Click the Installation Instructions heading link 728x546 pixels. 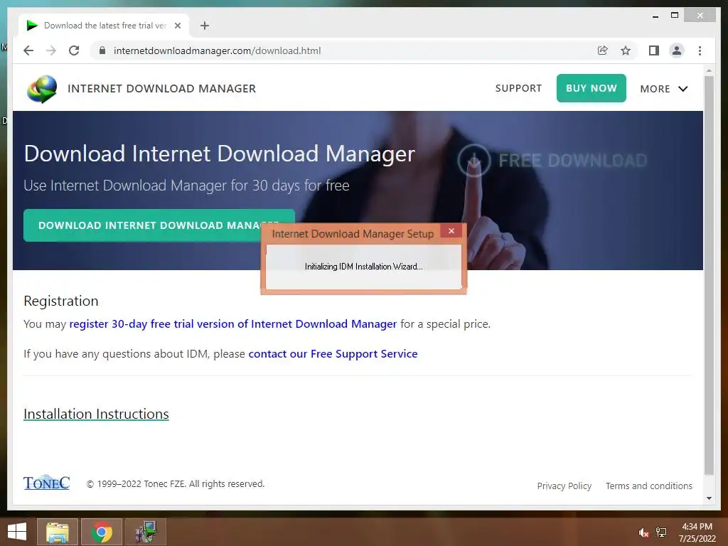tap(96, 414)
